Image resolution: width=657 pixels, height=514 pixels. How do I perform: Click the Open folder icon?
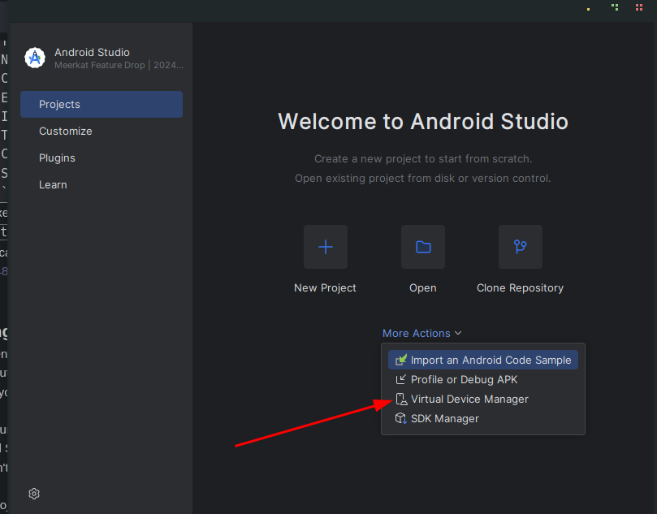423,247
